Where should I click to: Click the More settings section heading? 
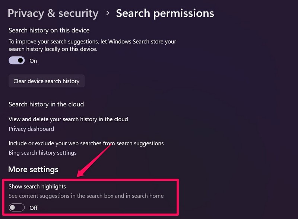[33, 170]
